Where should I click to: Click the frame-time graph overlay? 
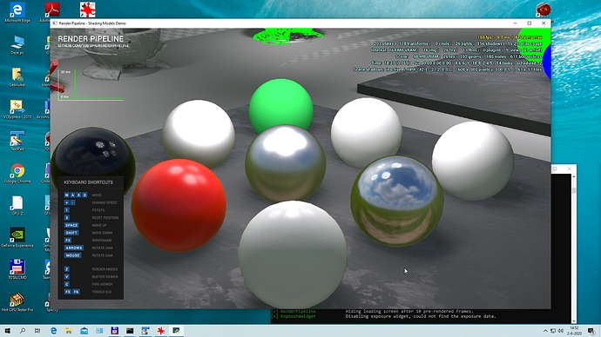tap(91, 85)
